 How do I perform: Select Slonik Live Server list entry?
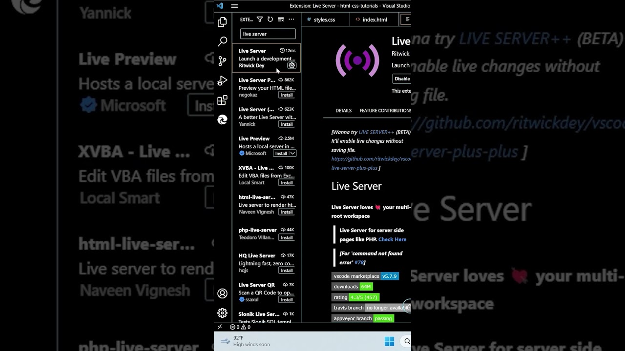coord(267,315)
